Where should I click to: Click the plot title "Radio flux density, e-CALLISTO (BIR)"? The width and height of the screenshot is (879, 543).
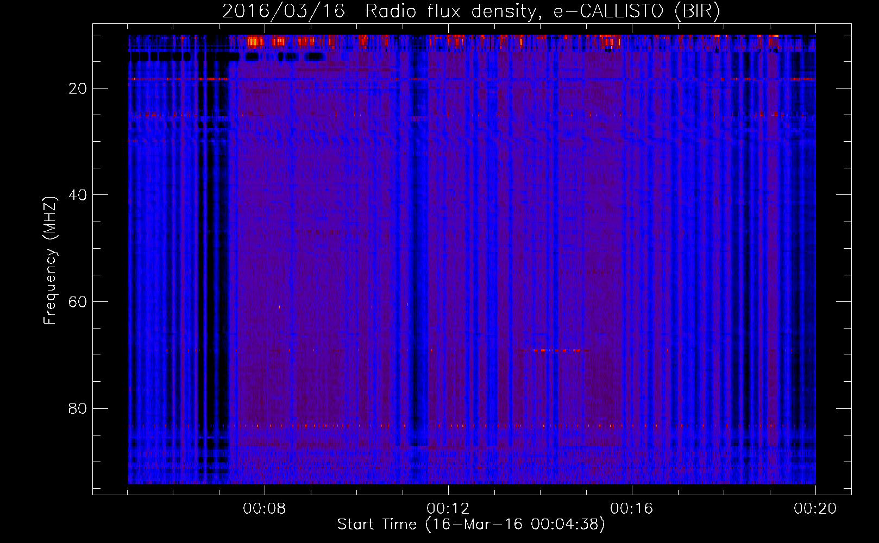coord(543,11)
